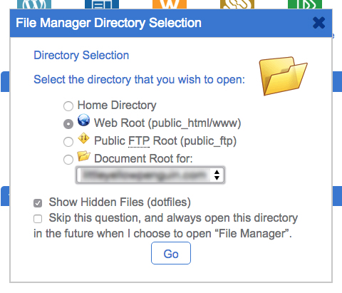Click the blue document icon at top

pos(102,4)
